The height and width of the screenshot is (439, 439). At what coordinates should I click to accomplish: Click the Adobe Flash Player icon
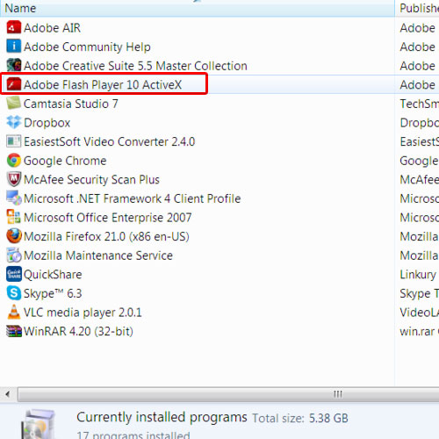pos(14,84)
